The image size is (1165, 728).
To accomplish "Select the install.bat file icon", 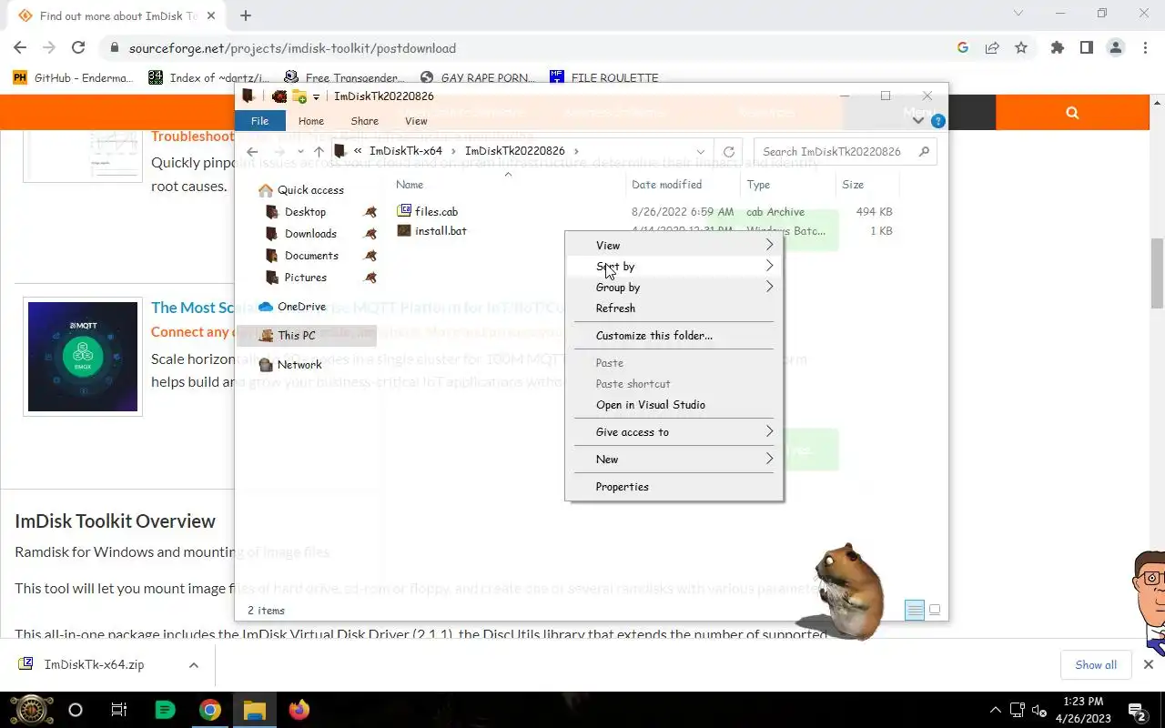I will coord(404,231).
